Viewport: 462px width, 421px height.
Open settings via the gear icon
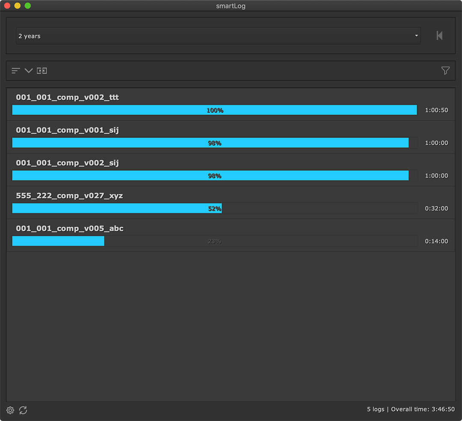[10, 410]
